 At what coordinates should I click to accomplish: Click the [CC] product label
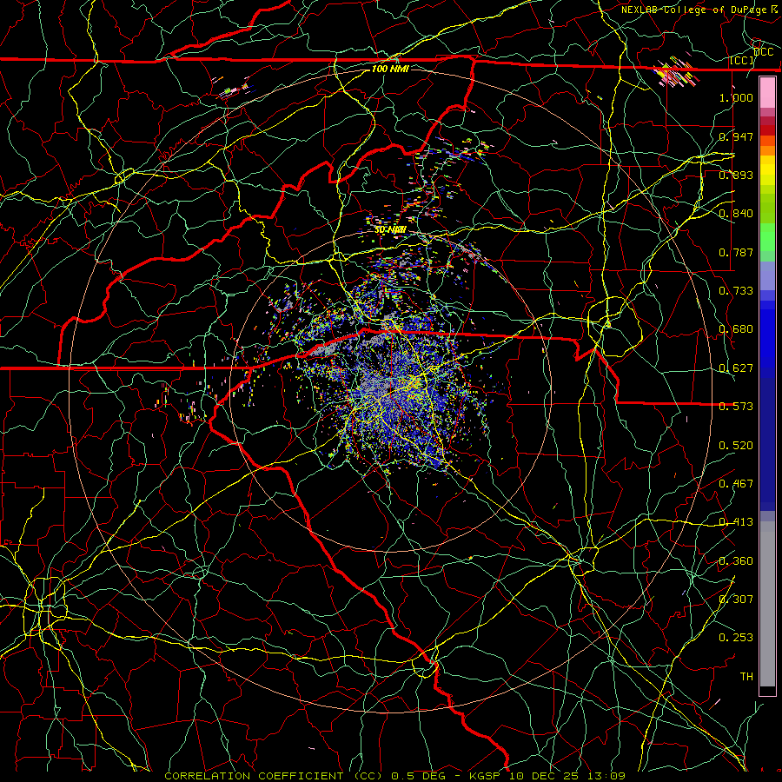(742, 60)
